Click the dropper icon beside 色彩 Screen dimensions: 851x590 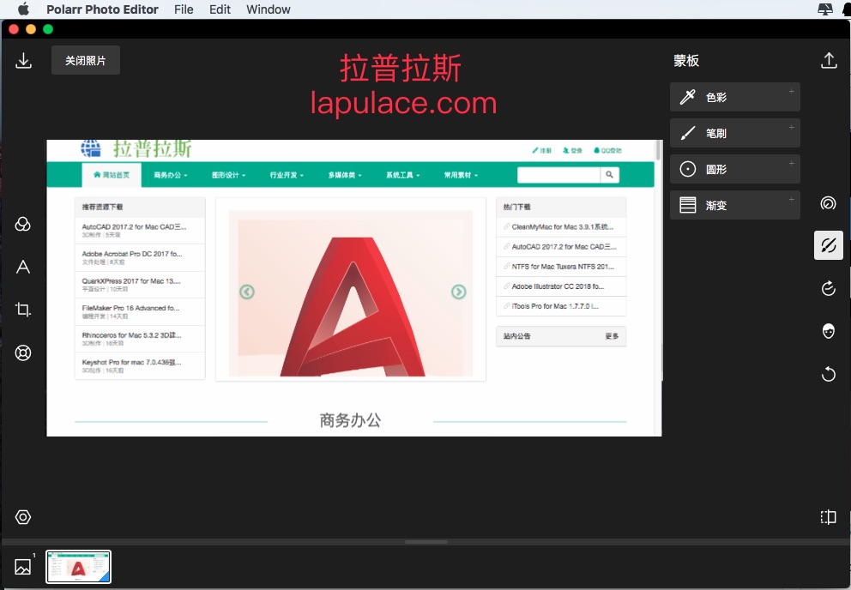click(688, 97)
